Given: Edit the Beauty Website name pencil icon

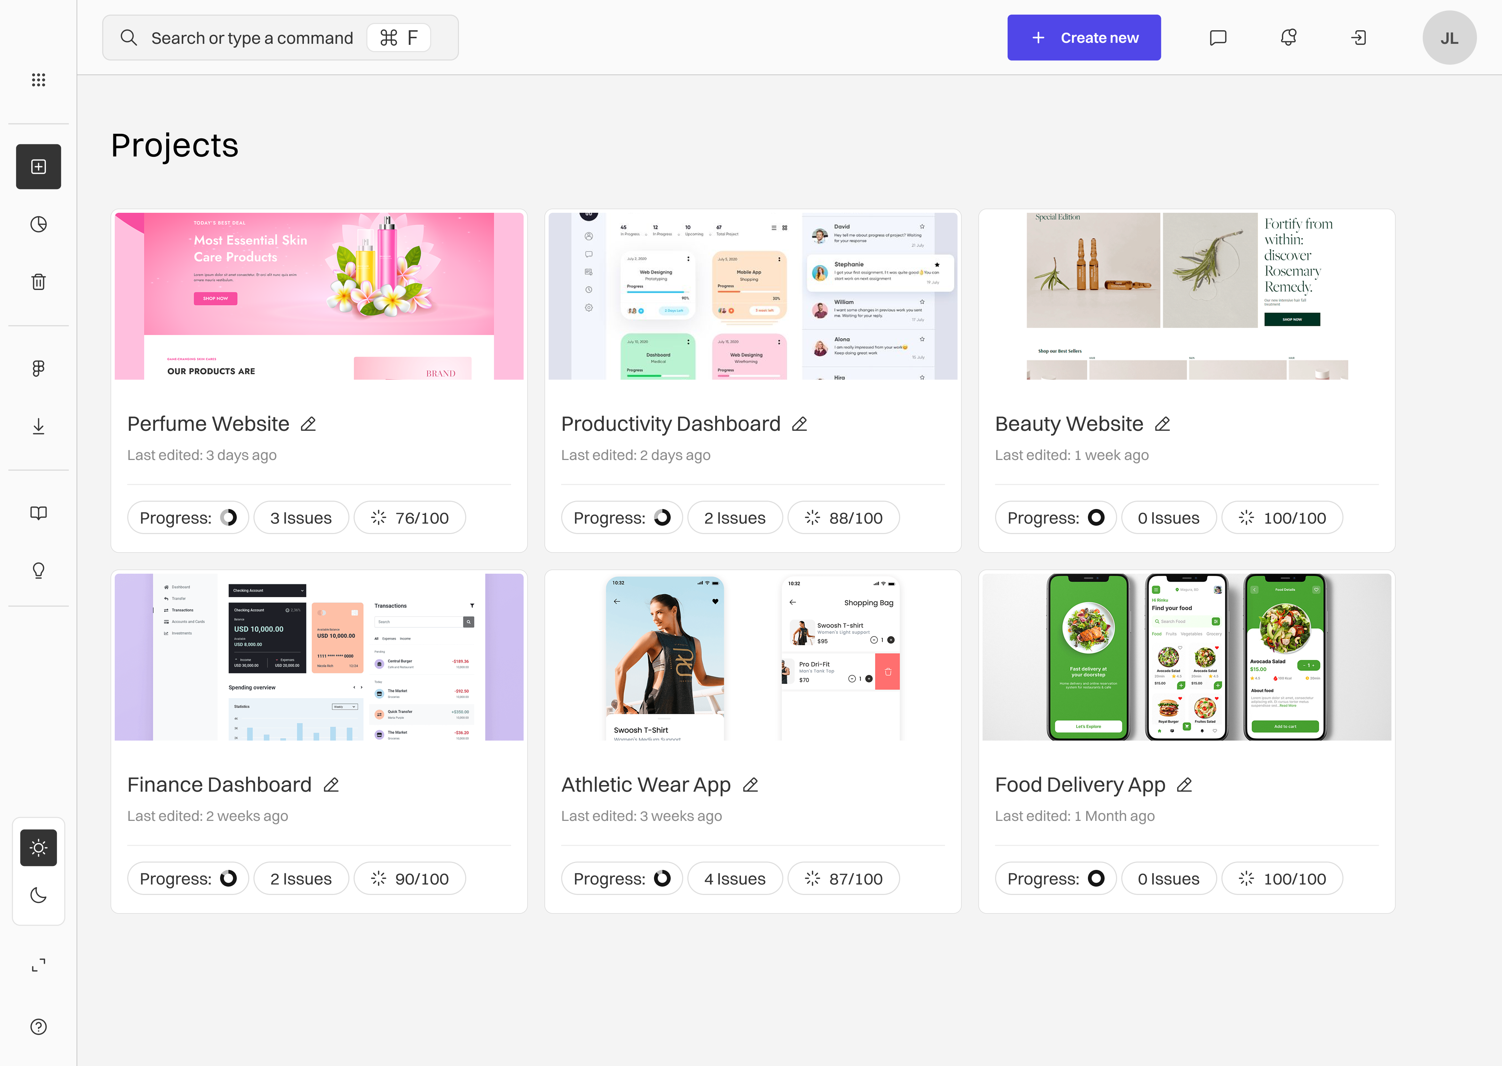Looking at the screenshot, I should (x=1162, y=424).
